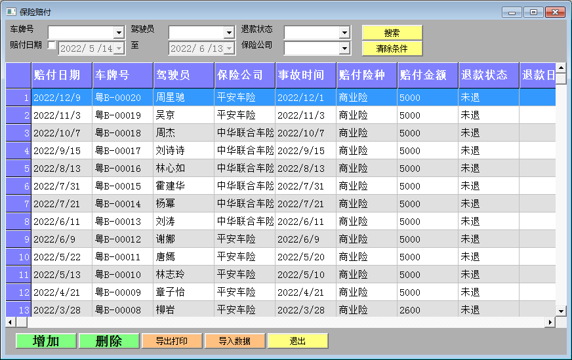Select row header number 10
Screen dimensions: 572x360
pyautogui.click(x=18, y=257)
